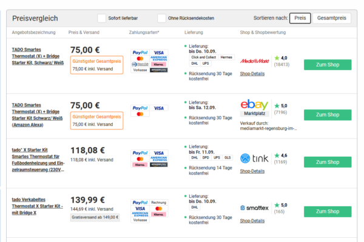Open Shop-Details for smattex
Screen dimensions: 364x242
[x=252, y=221]
